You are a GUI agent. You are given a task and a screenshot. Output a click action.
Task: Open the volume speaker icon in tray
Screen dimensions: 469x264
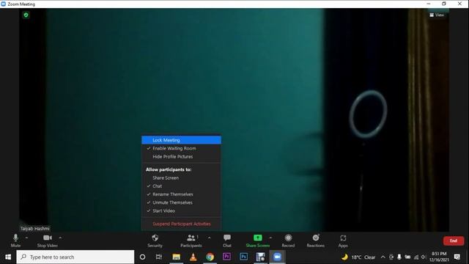coord(424,257)
